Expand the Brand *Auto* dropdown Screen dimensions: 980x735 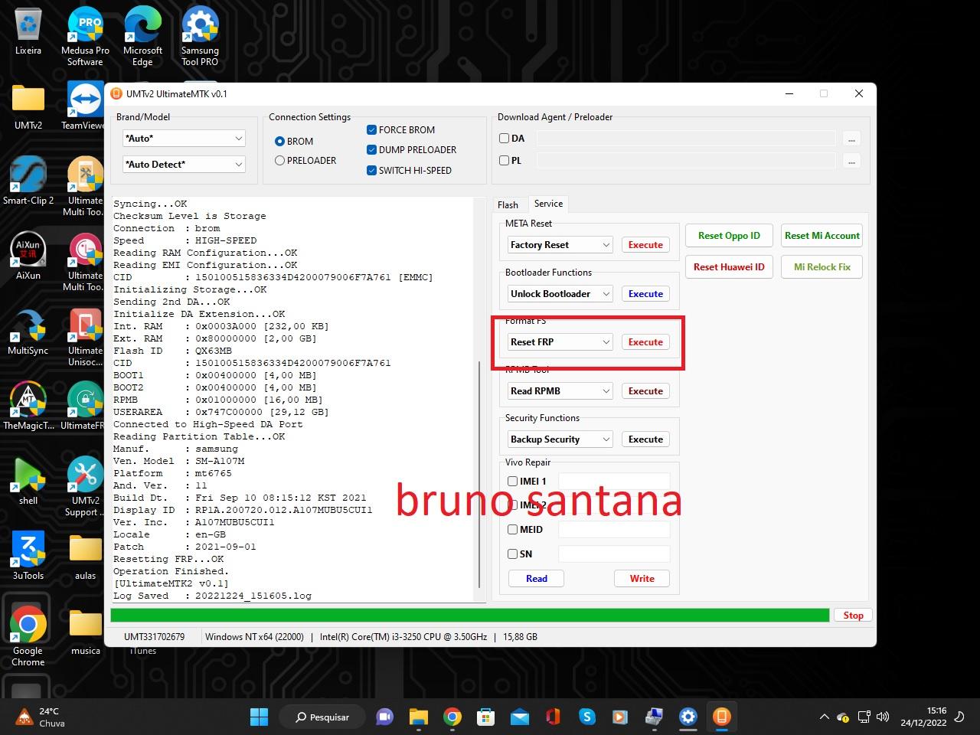(x=184, y=139)
